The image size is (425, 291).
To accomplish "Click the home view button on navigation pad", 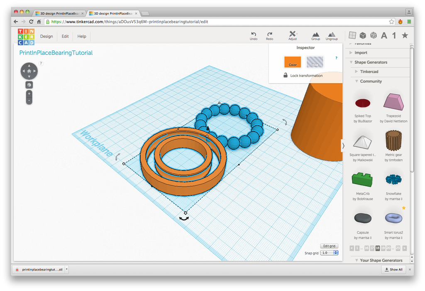I will tap(29, 71).
